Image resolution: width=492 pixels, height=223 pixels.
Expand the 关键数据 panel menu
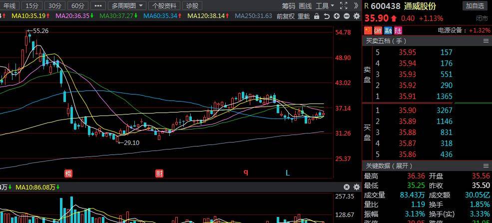[x=486, y=165]
